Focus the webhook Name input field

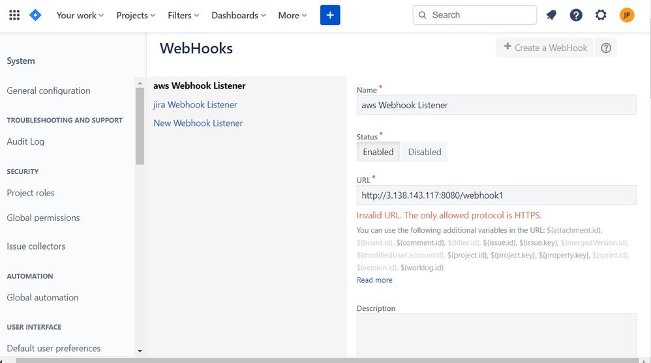(x=496, y=105)
